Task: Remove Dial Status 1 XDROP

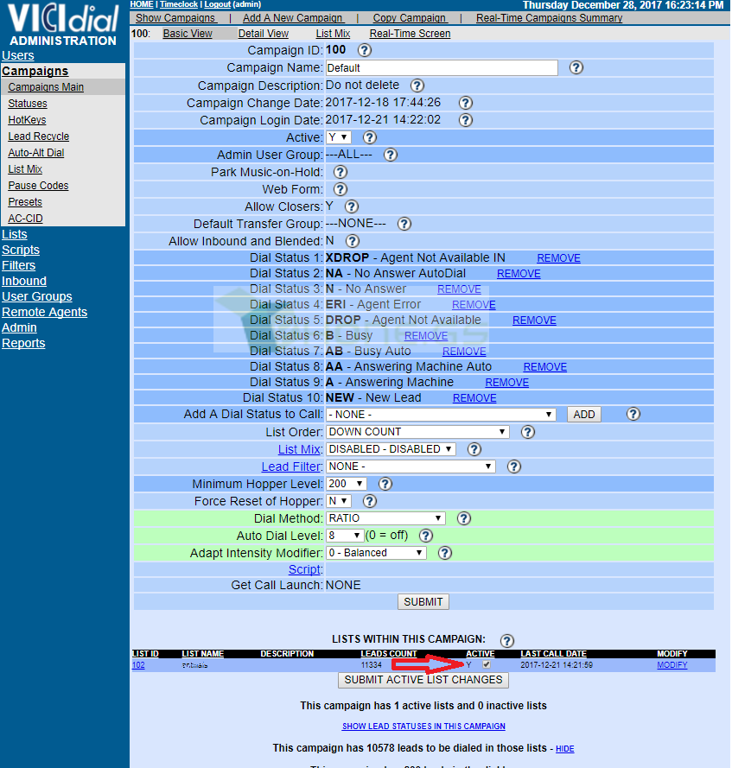Action: pos(558,258)
